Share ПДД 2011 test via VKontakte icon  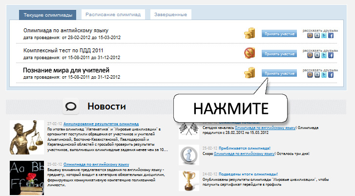click(317, 55)
